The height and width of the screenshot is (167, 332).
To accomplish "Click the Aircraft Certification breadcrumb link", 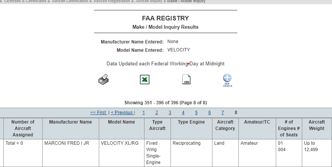I will (x=70, y=2).
